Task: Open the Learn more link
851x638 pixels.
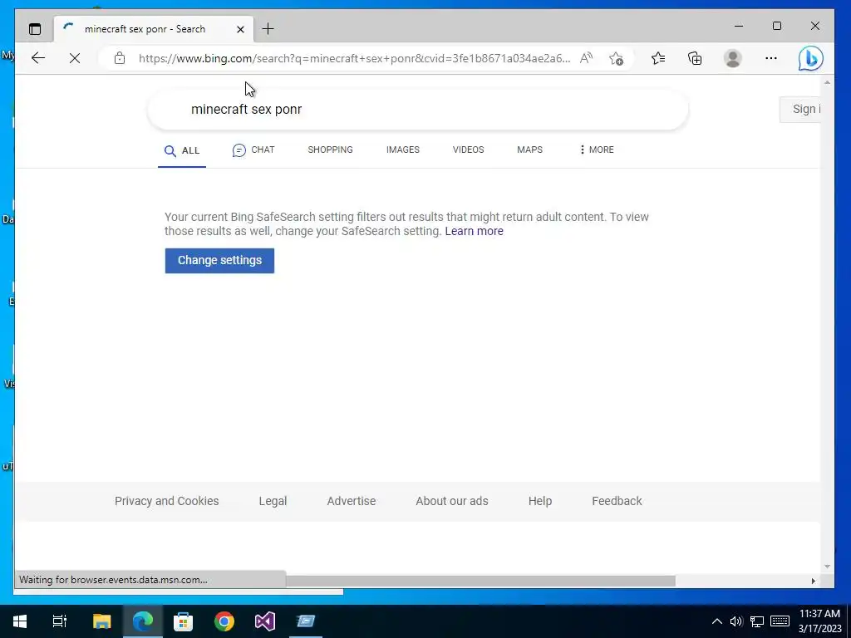Action: point(475,231)
